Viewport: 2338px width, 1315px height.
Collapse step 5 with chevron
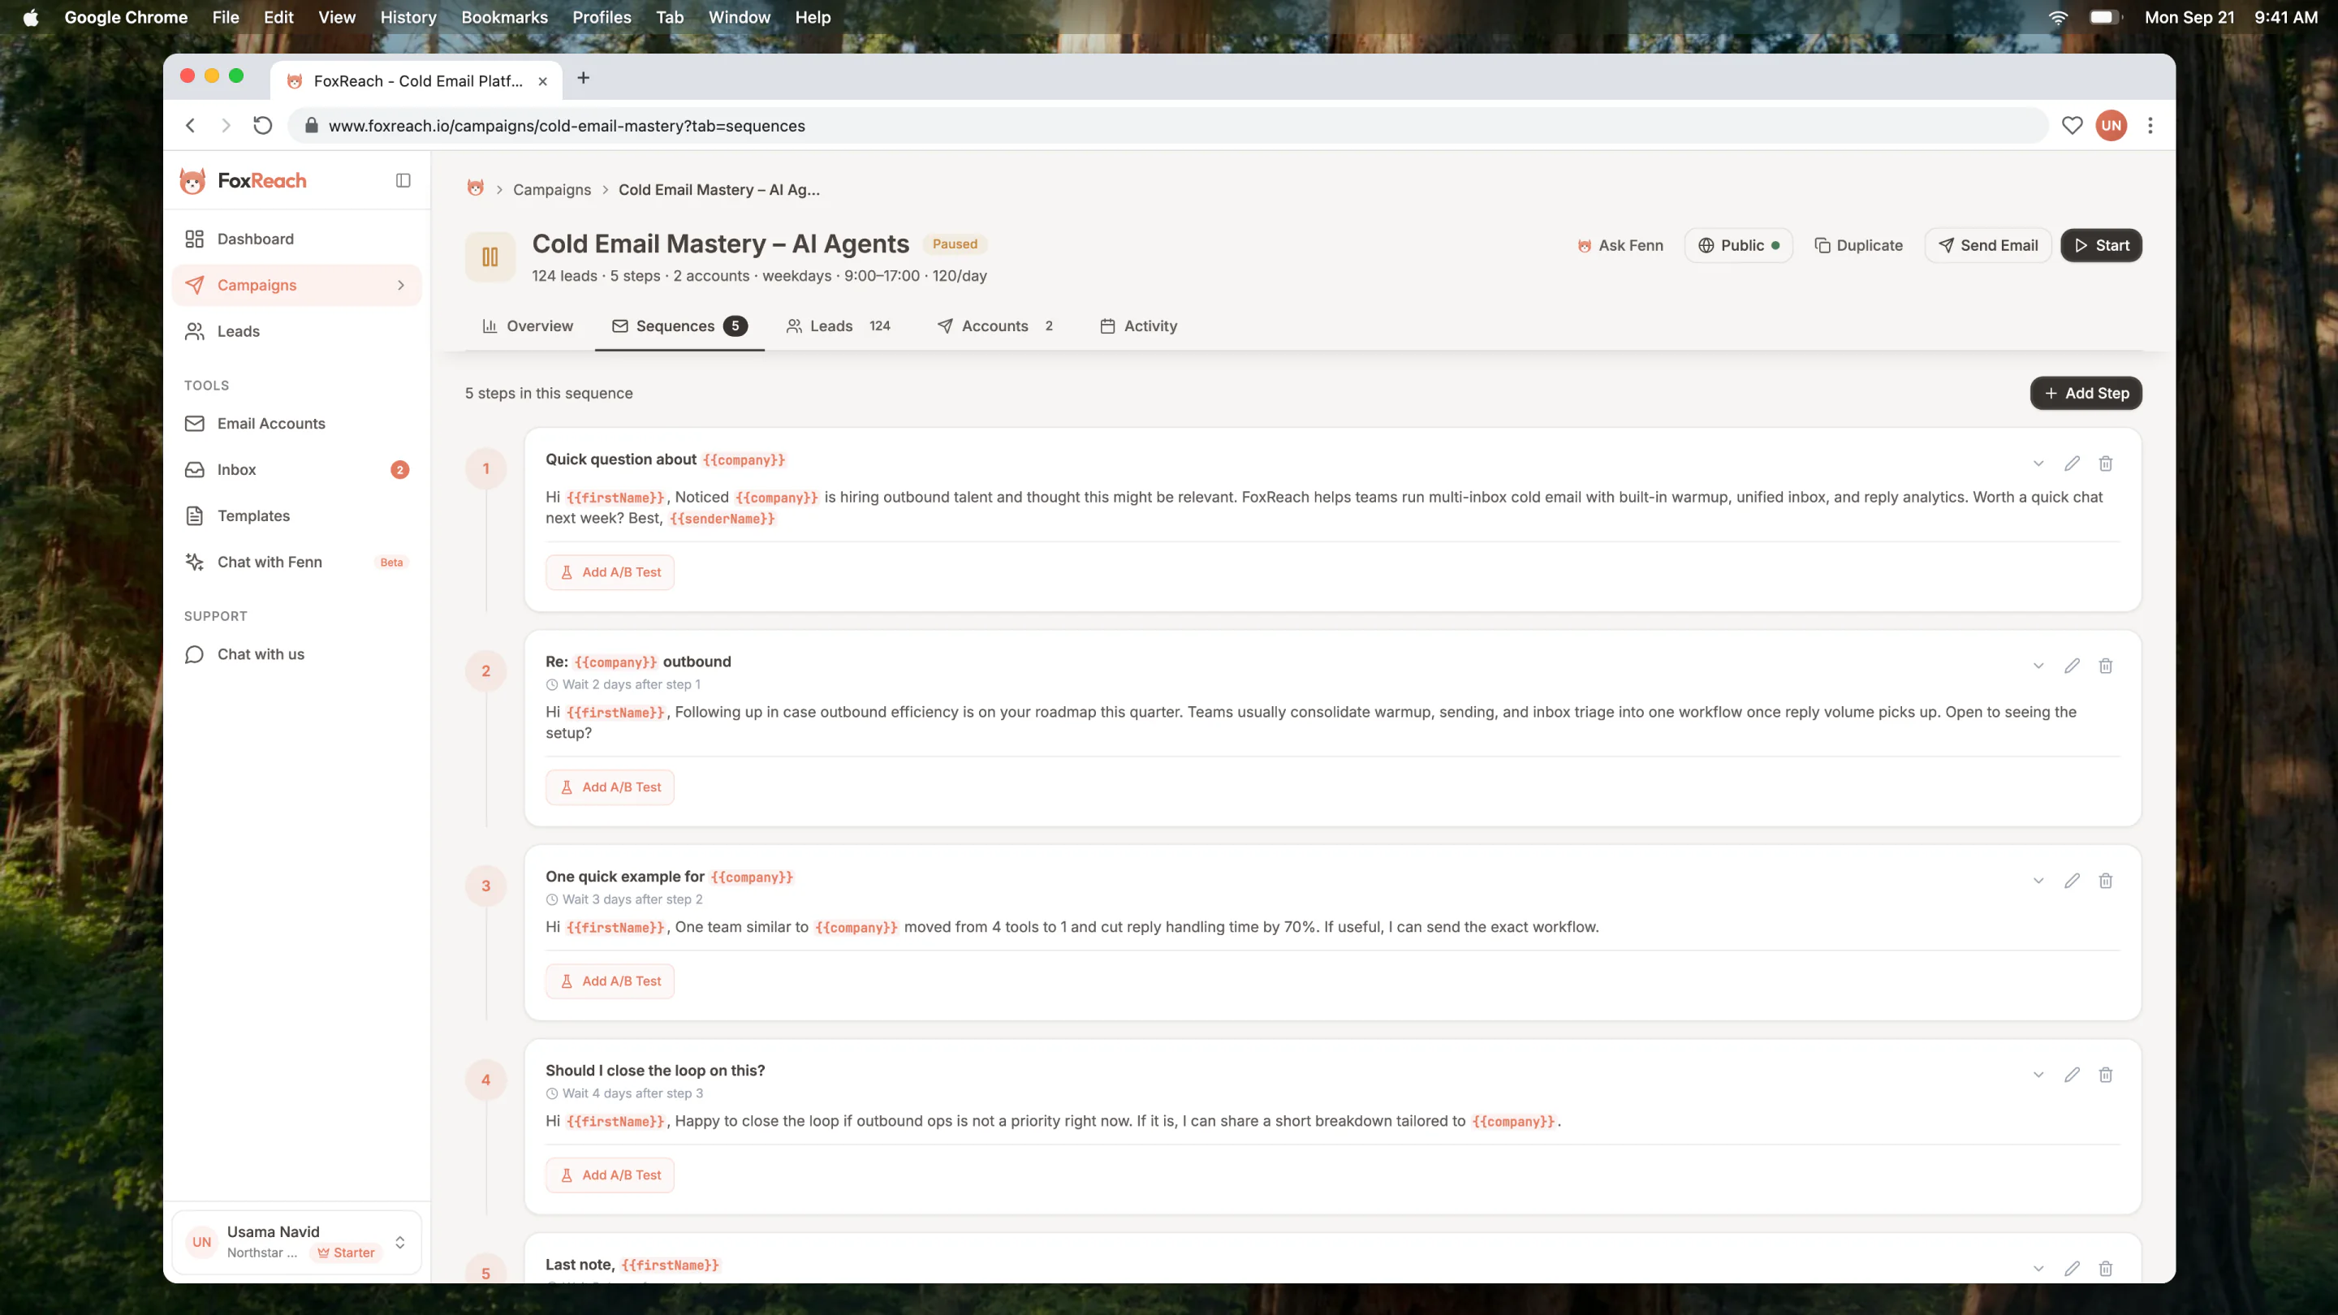point(2038,1269)
